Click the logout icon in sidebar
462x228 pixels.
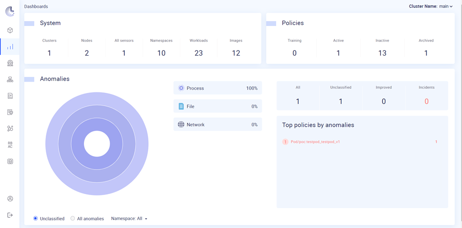(x=10, y=215)
